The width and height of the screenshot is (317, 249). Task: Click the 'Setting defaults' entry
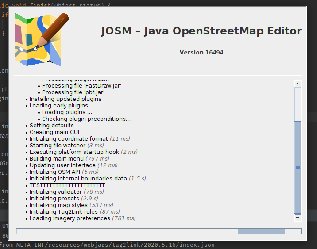point(51,126)
